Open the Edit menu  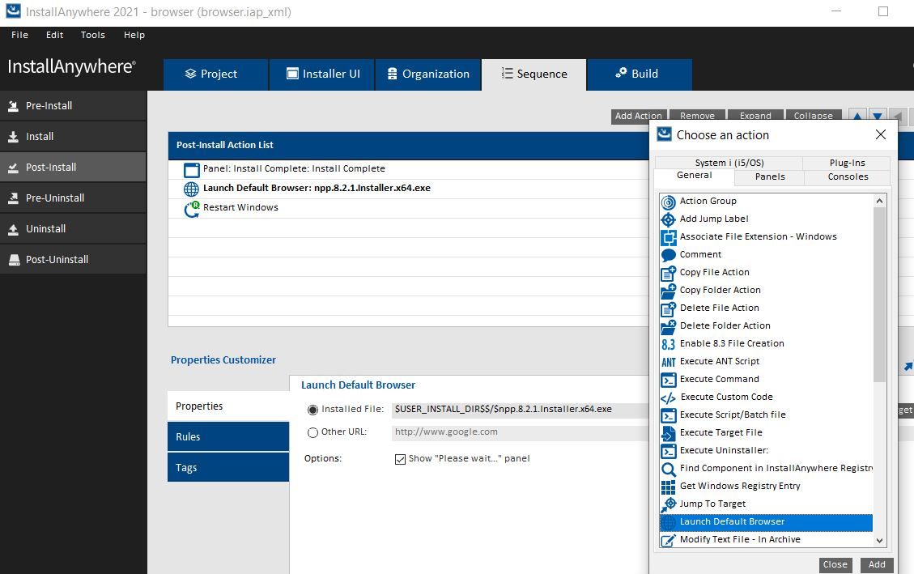click(x=55, y=35)
